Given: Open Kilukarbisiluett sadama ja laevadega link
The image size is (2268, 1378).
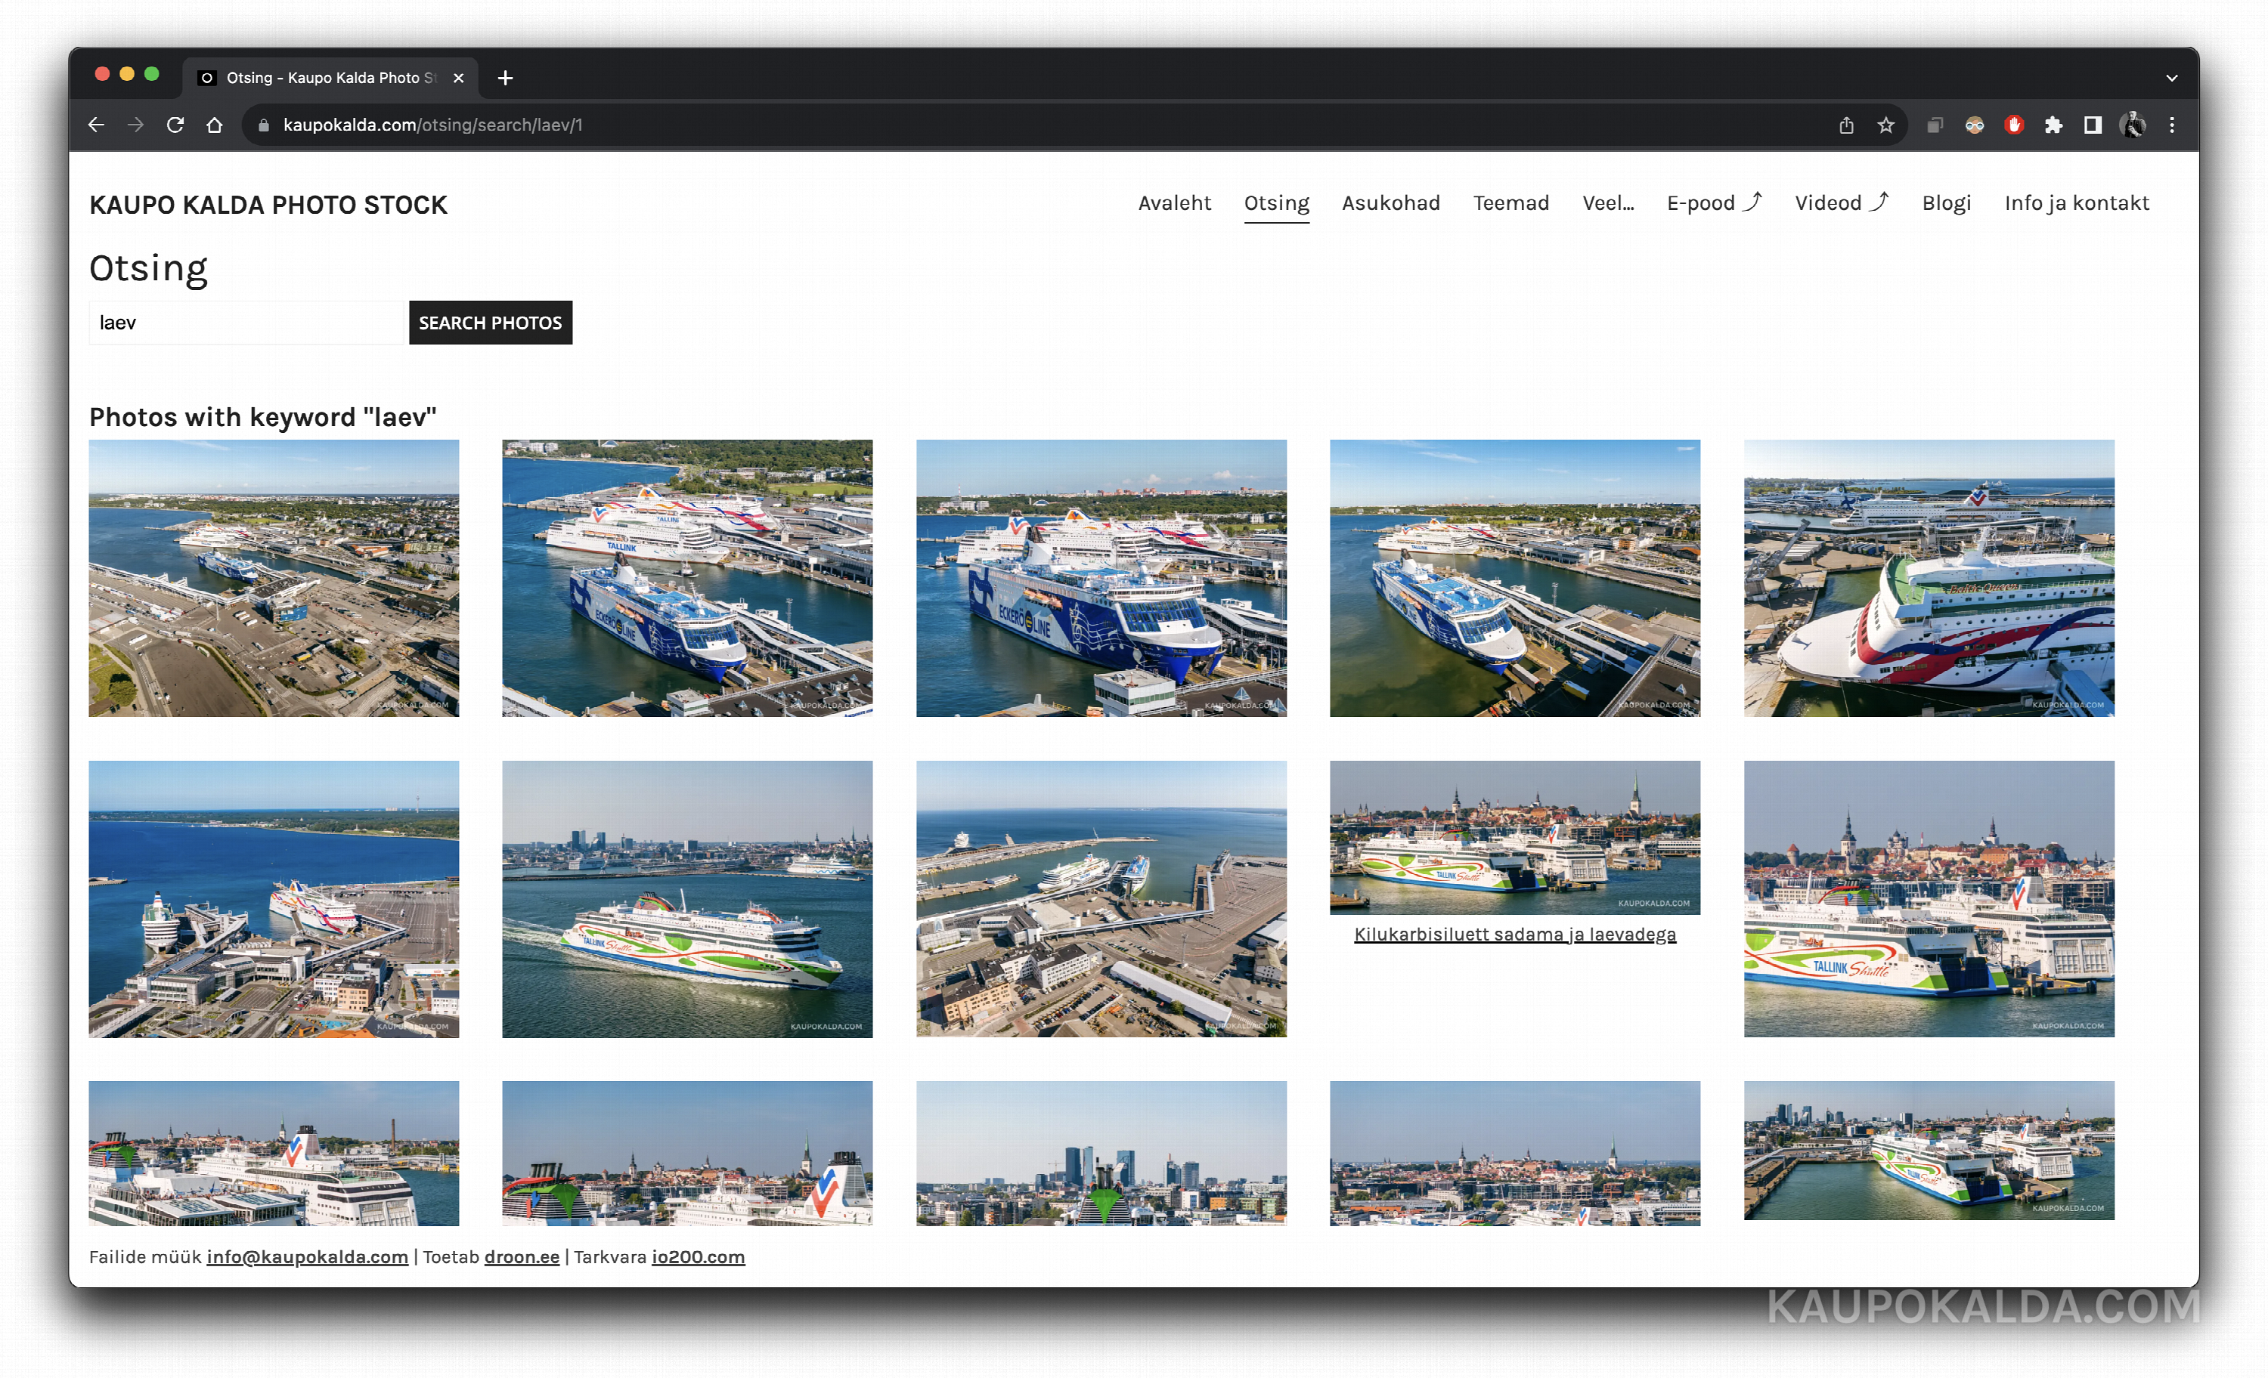Looking at the screenshot, I should (1515, 935).
